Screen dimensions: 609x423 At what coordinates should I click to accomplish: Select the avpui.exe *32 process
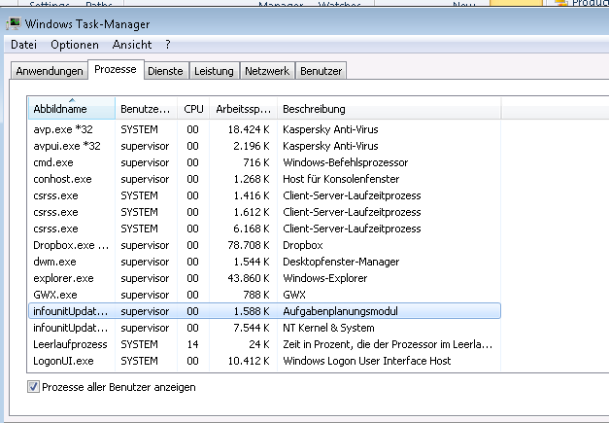coord(264,146)
